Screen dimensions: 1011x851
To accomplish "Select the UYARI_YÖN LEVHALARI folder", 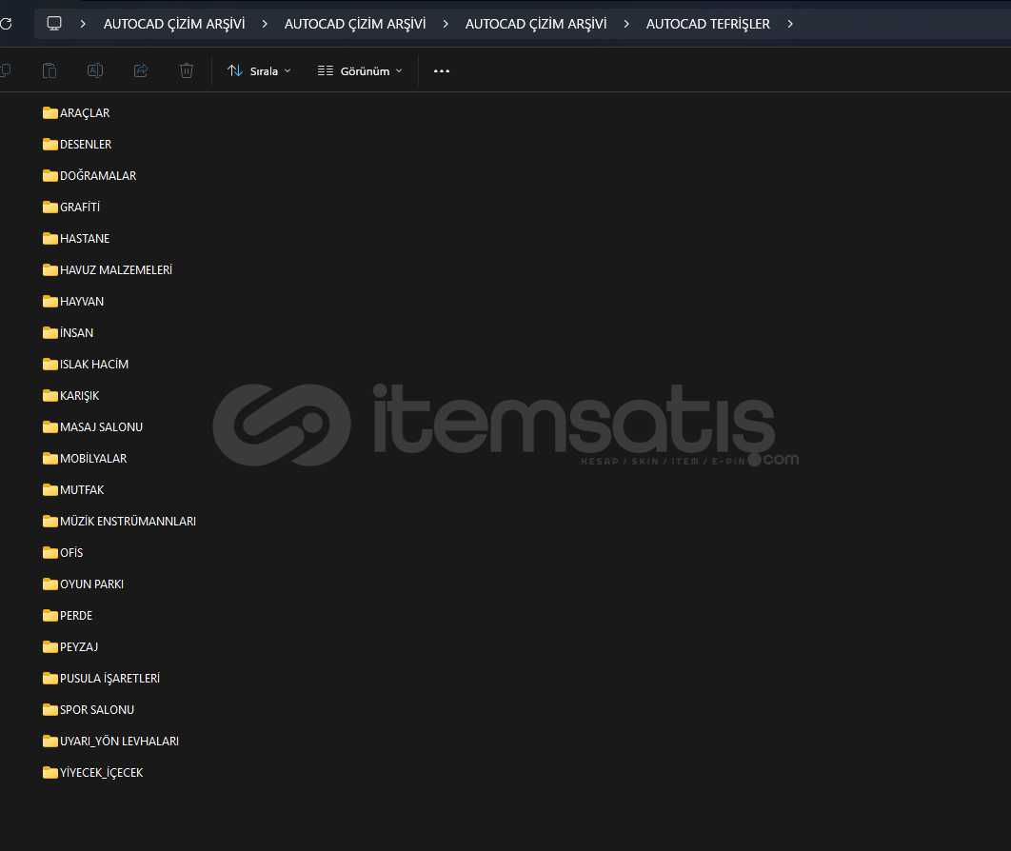I will tap(119, 742).
